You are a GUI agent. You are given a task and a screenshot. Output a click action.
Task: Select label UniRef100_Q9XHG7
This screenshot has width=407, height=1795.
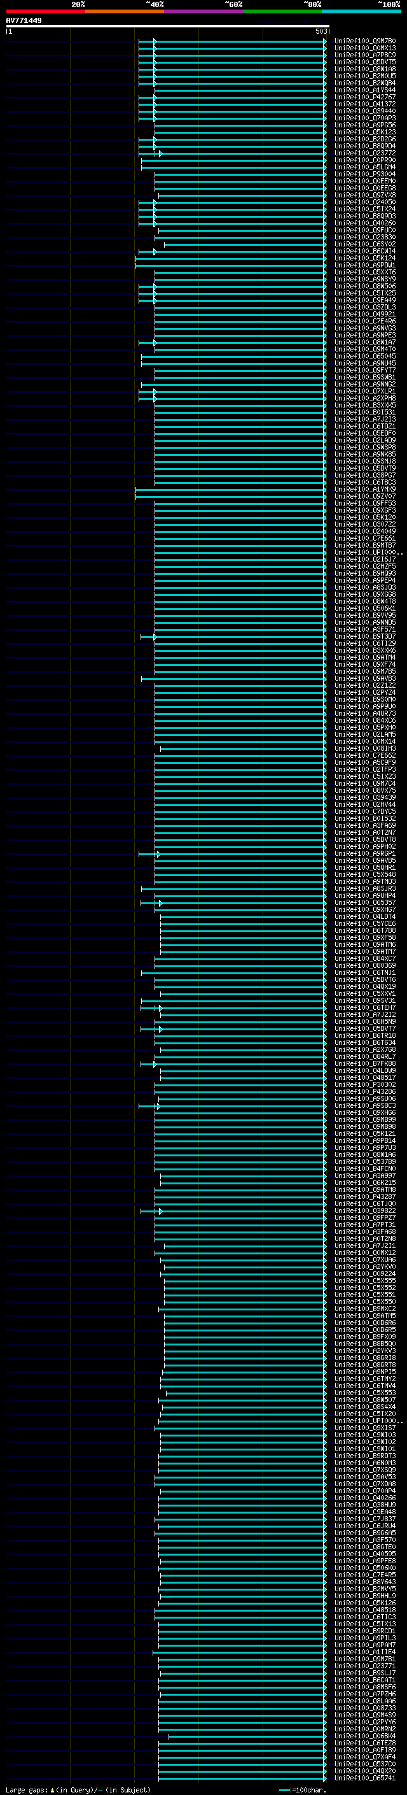click(364, 909)
